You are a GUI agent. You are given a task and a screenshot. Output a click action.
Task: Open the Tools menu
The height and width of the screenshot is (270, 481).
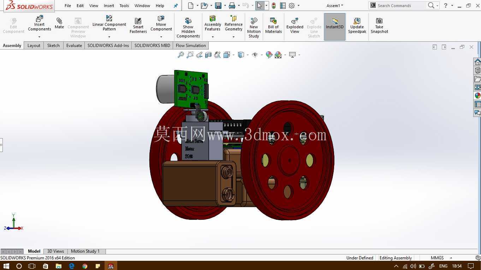point(124,6)
